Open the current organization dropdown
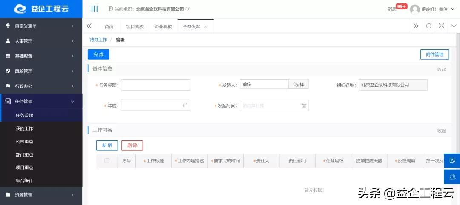The image size is (460, 205). coord(188,9)
